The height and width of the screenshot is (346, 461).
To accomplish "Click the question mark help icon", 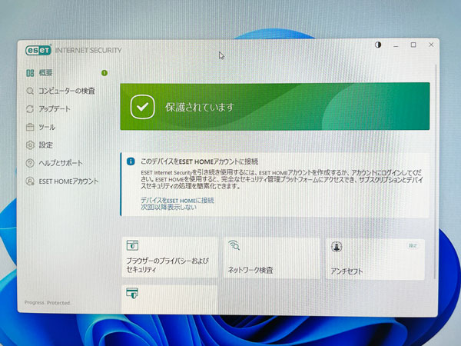I will [30, 163].
